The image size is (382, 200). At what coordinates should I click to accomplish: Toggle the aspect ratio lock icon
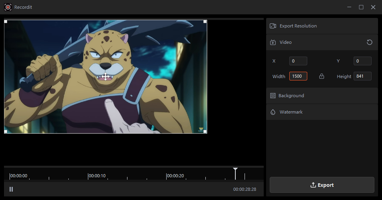coord(322,76)
